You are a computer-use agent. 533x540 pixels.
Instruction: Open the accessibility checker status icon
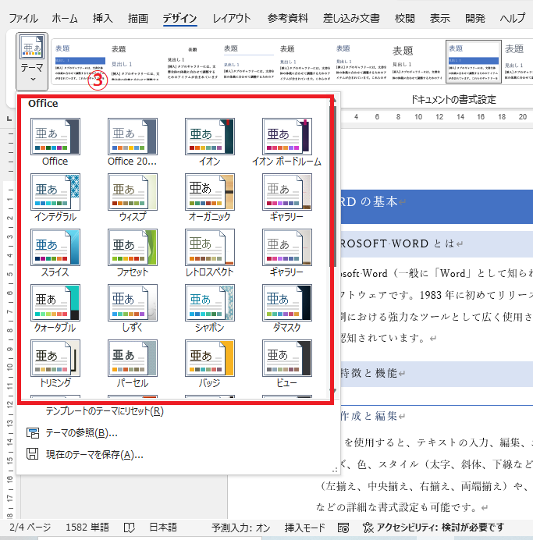pos(368,528)
